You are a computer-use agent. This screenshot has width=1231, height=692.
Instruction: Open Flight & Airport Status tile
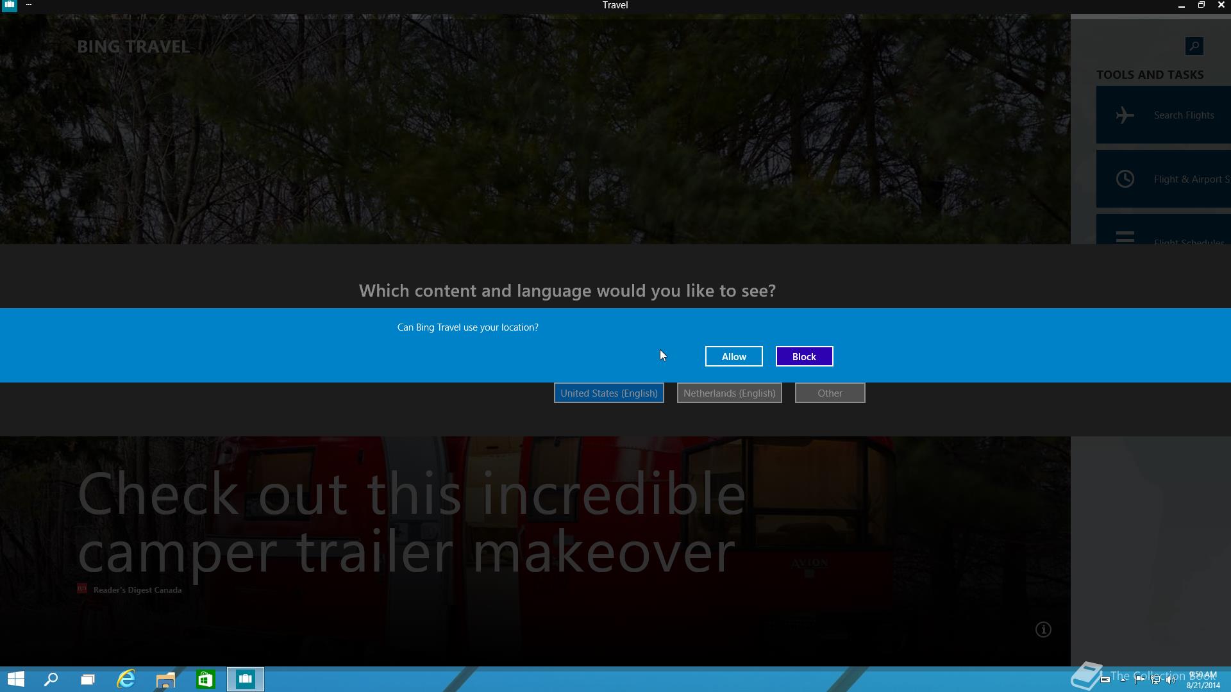pyautogui.click(x=1163, y=179)
